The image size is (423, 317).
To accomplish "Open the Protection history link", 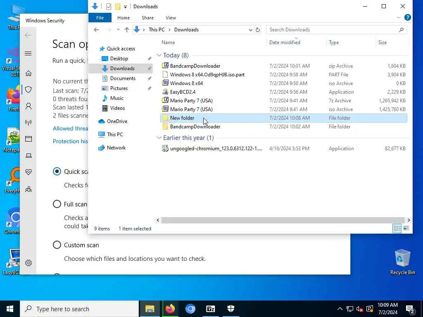I will pyautogui.click(x=70, y=141).
